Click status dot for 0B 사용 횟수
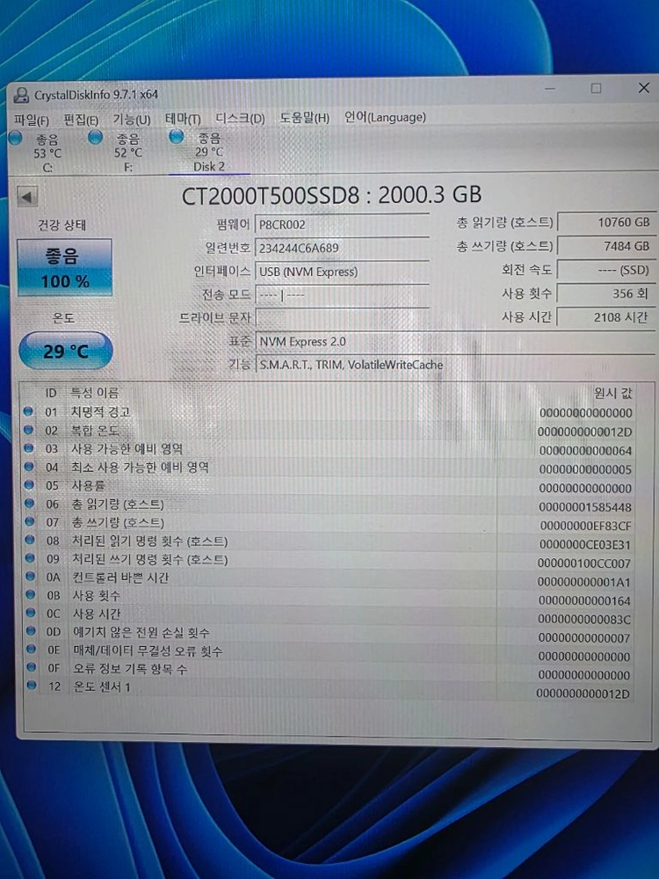 pyautogui.click(x=31, y=594)
